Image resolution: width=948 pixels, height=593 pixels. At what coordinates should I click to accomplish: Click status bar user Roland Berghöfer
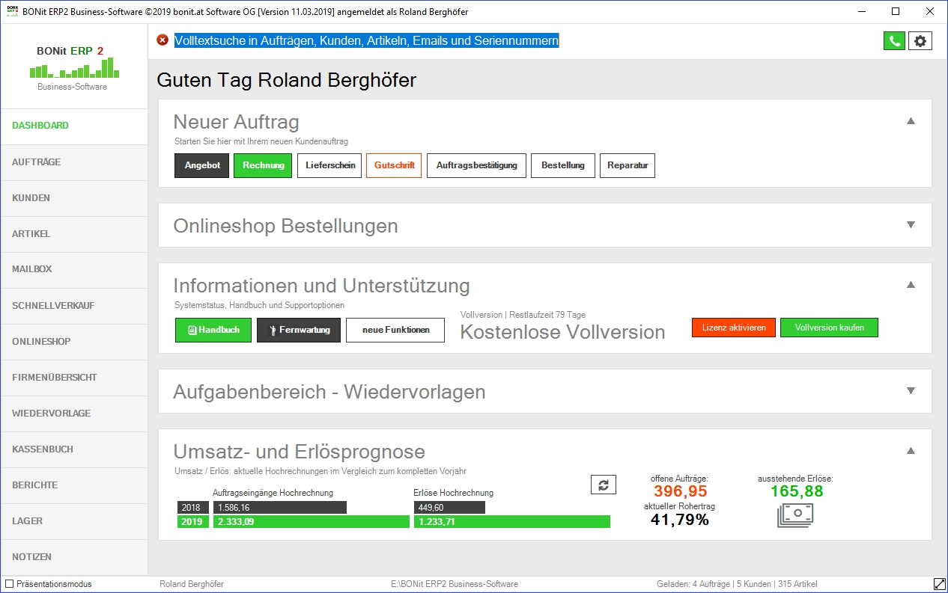[x=192, y=584]
